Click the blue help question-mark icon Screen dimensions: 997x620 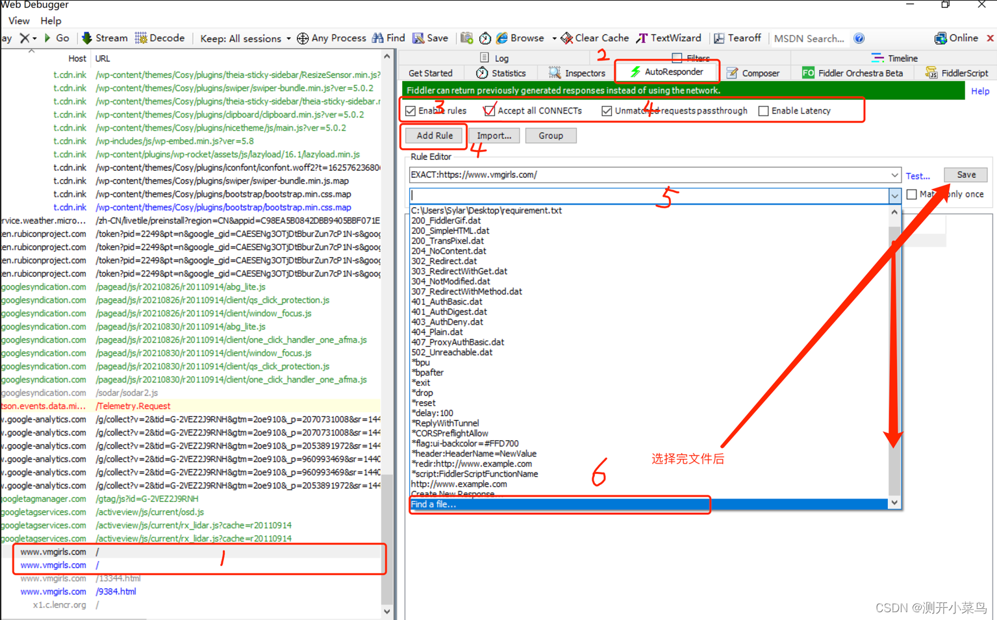tap(859, 38)
